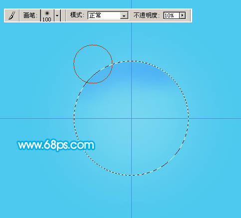Select the Brush tool icon
This screenshot has width=241, height=218.
[12, 15]
